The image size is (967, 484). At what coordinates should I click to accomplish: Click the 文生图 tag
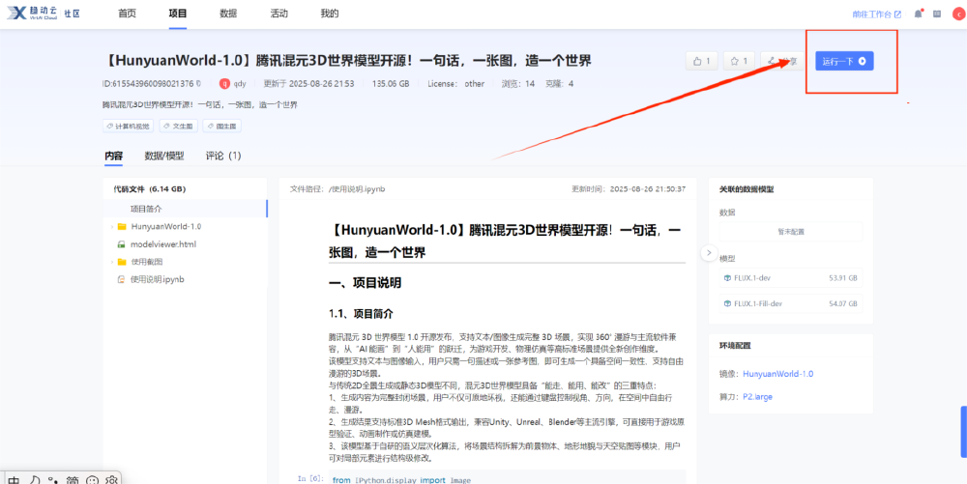pos(178,127)
